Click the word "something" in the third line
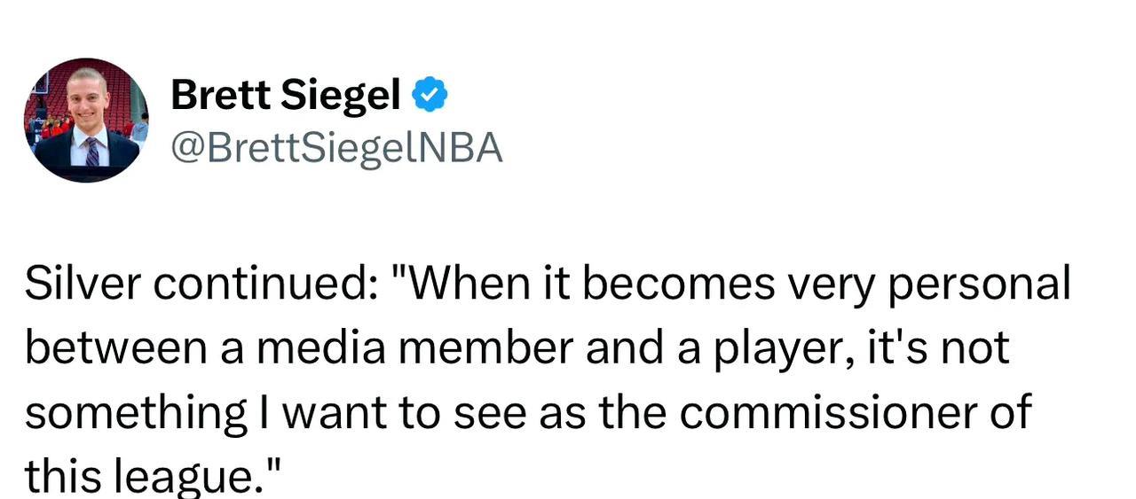The image size is (1136, 499). (136, 412)
